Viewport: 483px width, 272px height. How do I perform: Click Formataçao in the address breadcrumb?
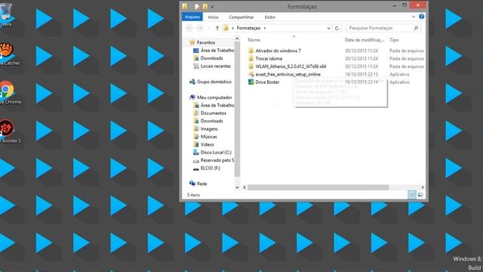(248, 28)
